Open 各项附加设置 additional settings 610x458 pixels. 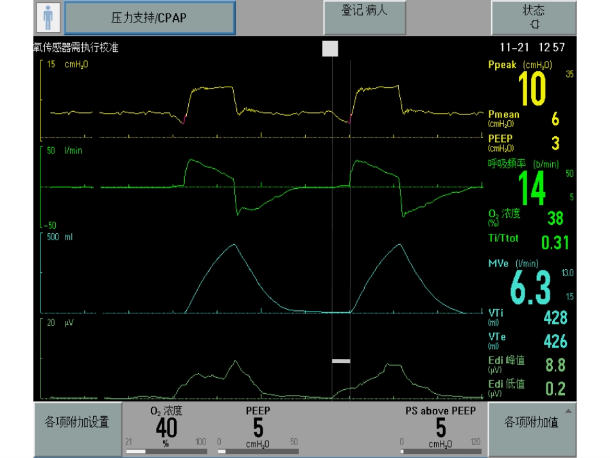pyautogui.click(x=78, y=429)
